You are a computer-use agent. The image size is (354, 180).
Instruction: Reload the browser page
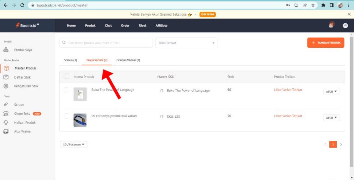(x=22, y=5)
